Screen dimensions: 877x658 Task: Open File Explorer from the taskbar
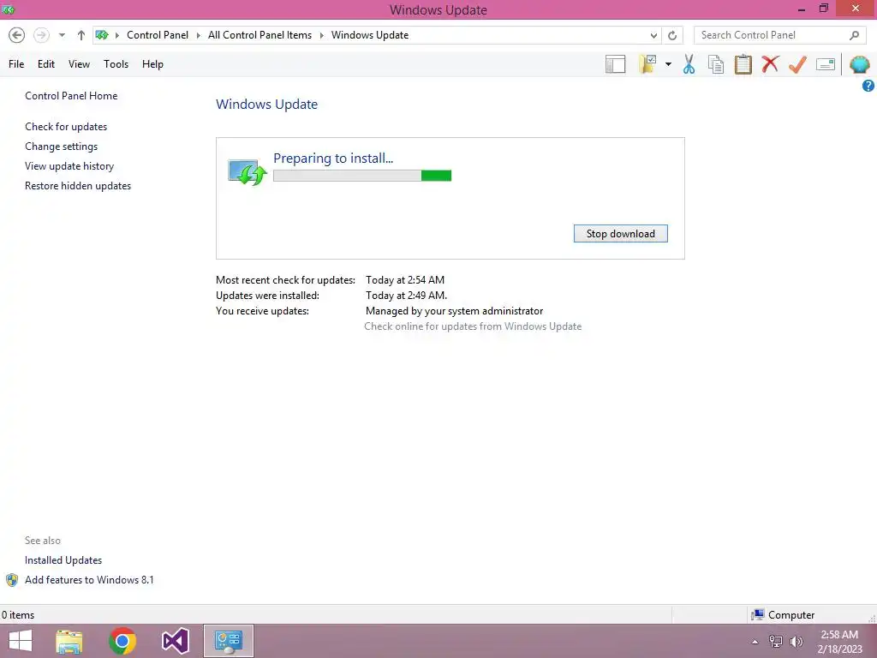[x=69, y=641]
